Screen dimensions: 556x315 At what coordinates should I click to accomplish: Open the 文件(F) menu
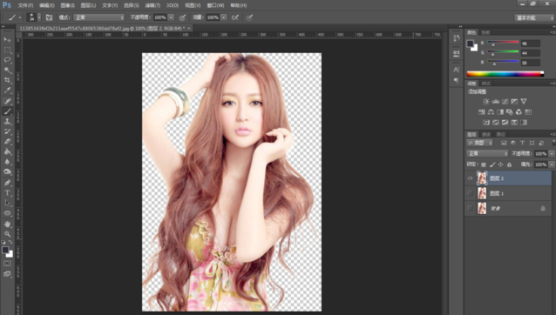[x=25, y=5]
